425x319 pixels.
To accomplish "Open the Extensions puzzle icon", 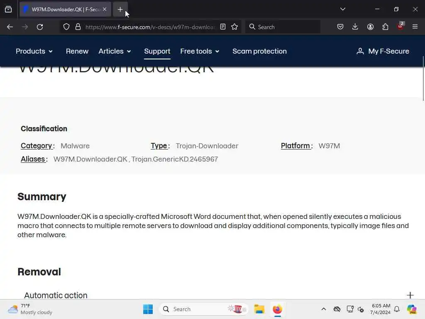I will [x=385, y=27].
